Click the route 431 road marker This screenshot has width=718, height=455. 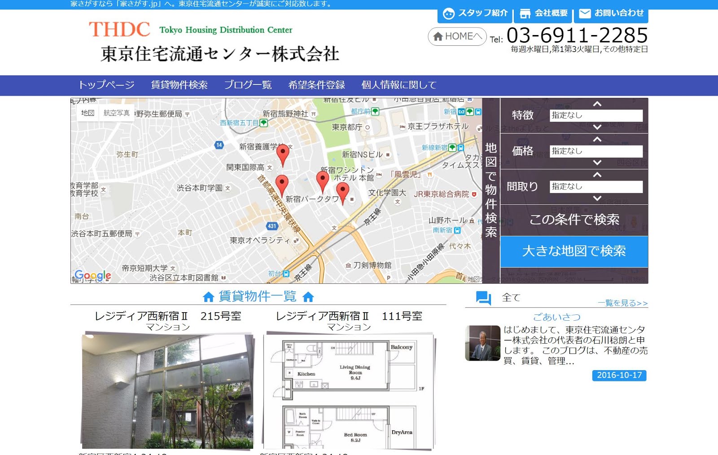(x=272, y=226)
